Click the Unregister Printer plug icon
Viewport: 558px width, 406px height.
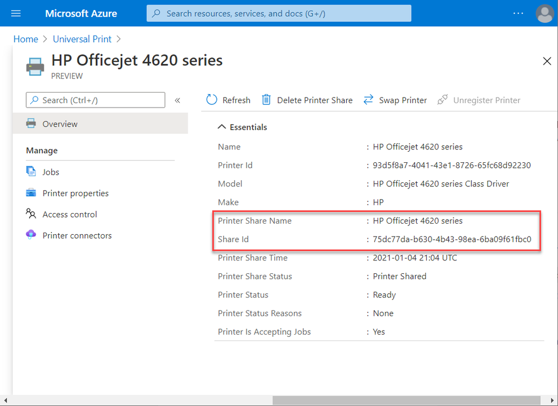(x=442, y=100)
